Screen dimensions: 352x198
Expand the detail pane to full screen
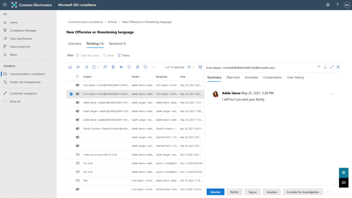point(331,67)
